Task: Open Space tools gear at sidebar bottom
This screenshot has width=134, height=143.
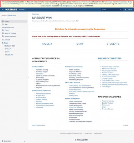Action: (x=6, y=141)
